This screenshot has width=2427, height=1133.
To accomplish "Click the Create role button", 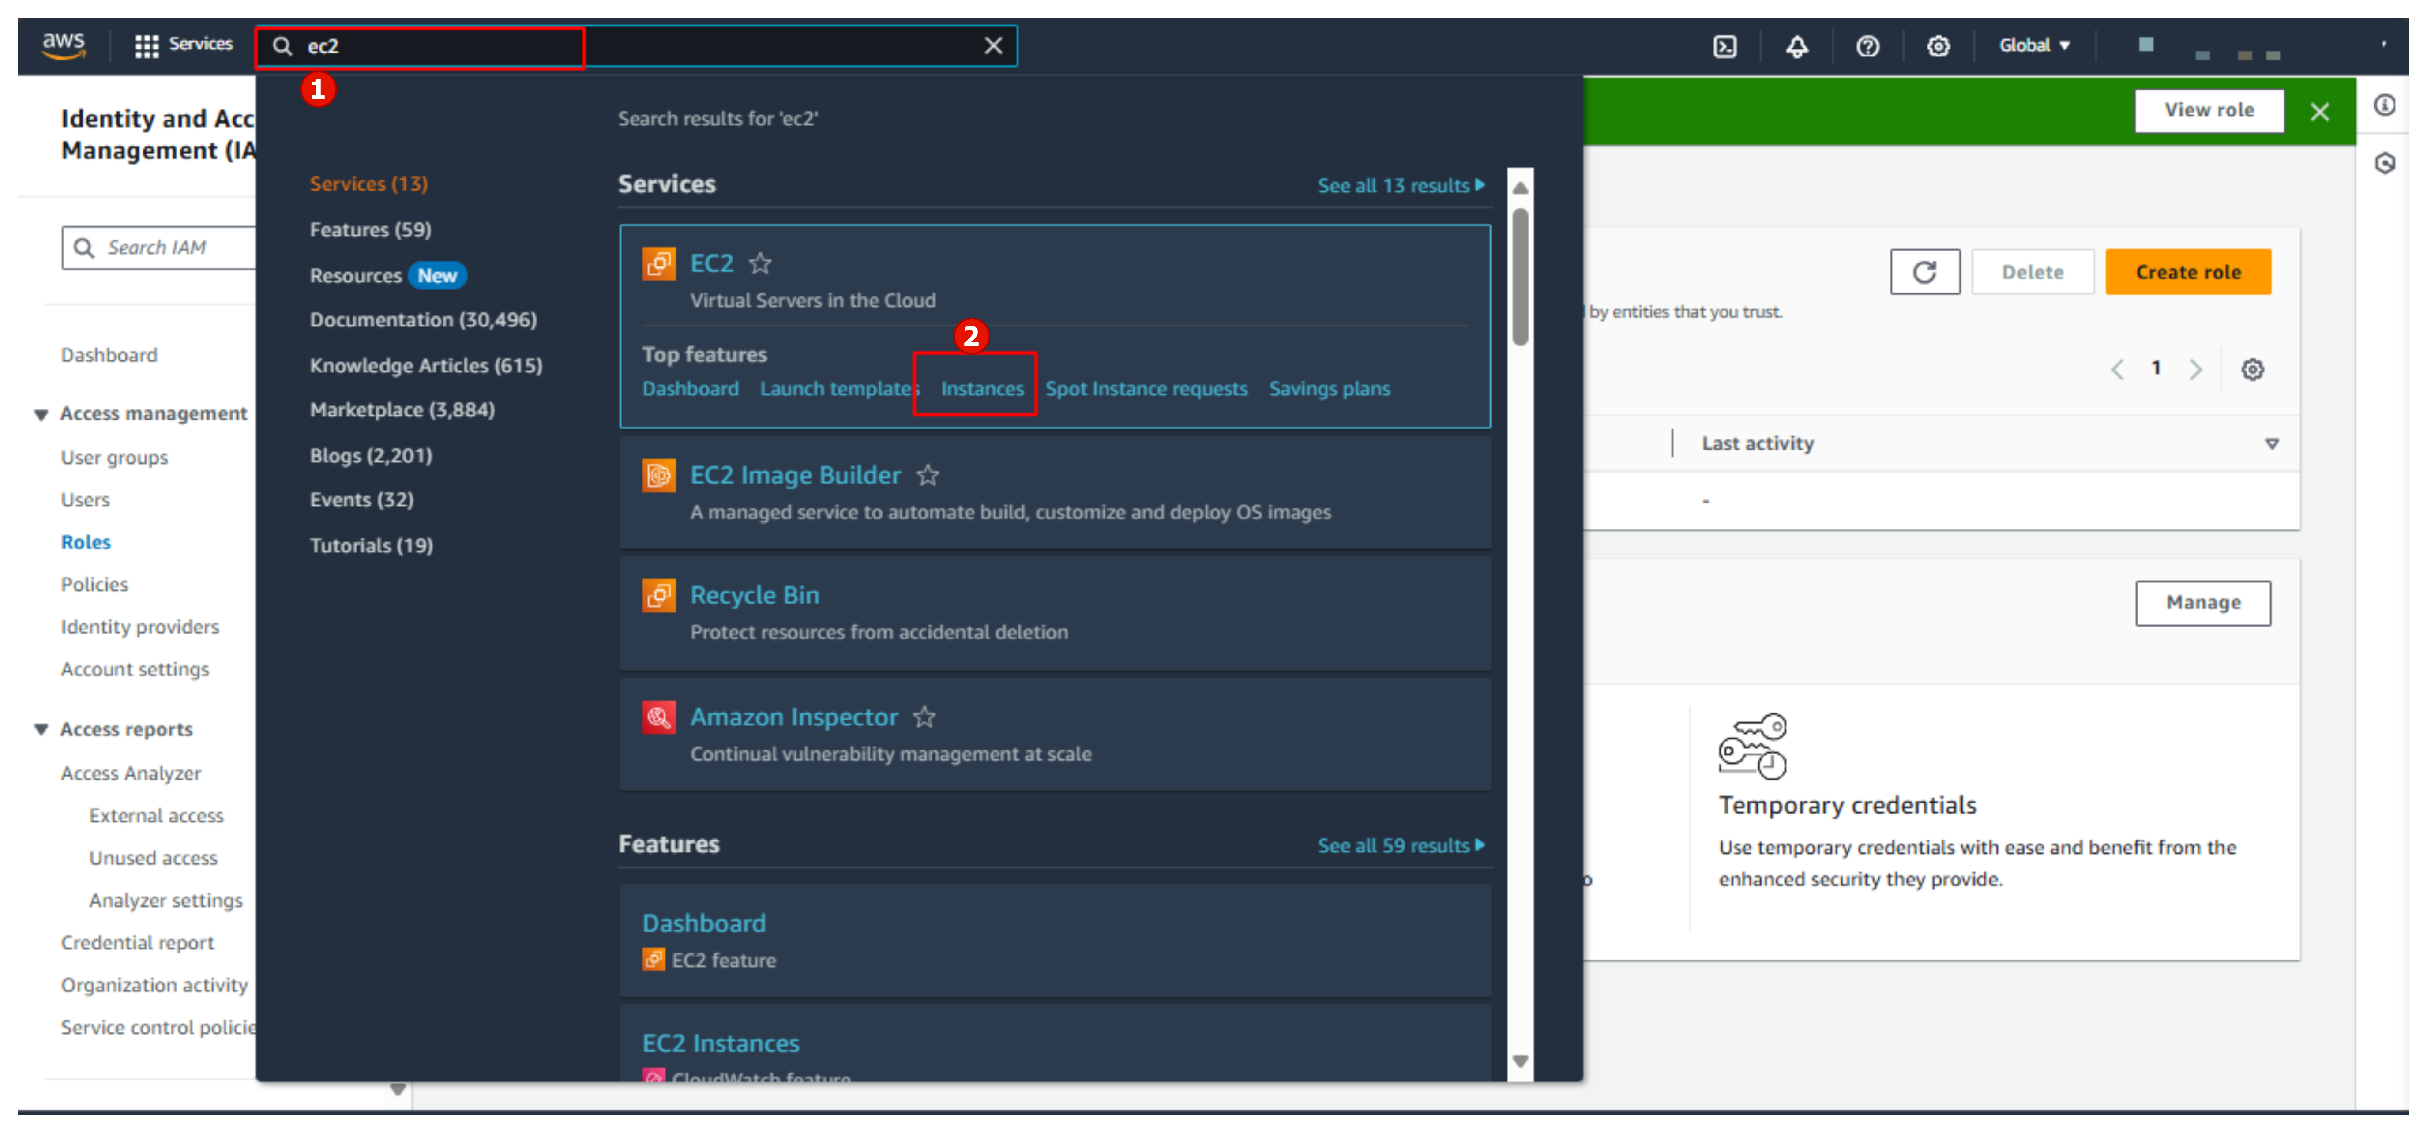I will point(2188,272).
